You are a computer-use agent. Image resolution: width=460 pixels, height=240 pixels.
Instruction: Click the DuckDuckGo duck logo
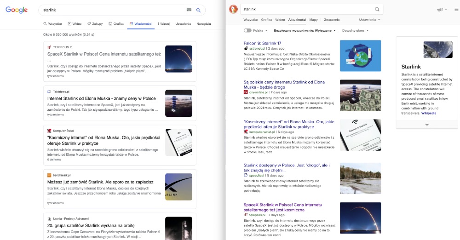(233, 9)
